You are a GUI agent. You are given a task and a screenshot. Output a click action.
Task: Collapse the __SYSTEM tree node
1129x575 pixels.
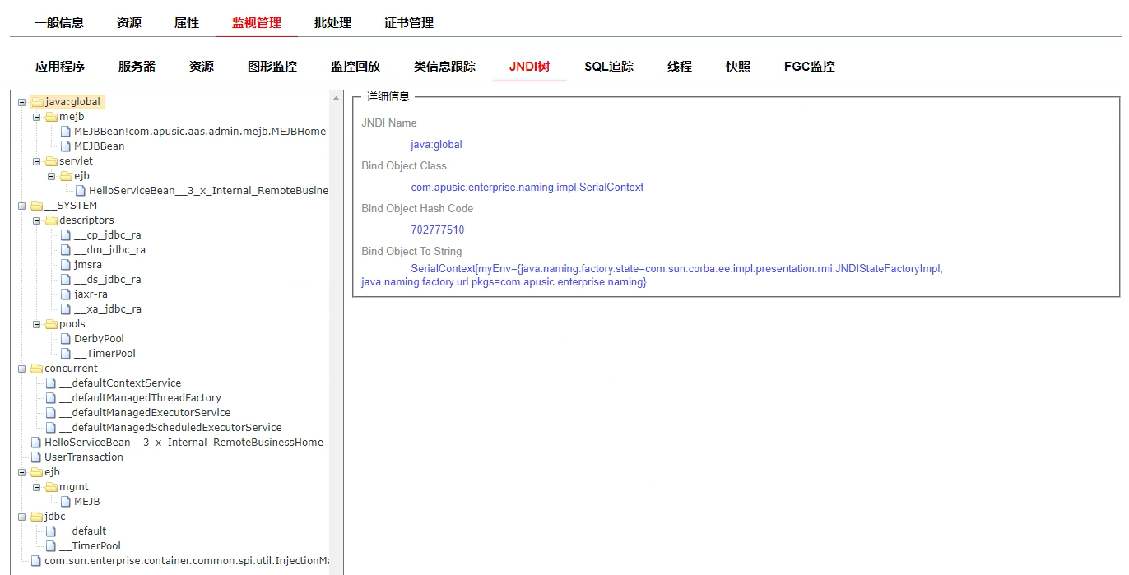(22, 206)
